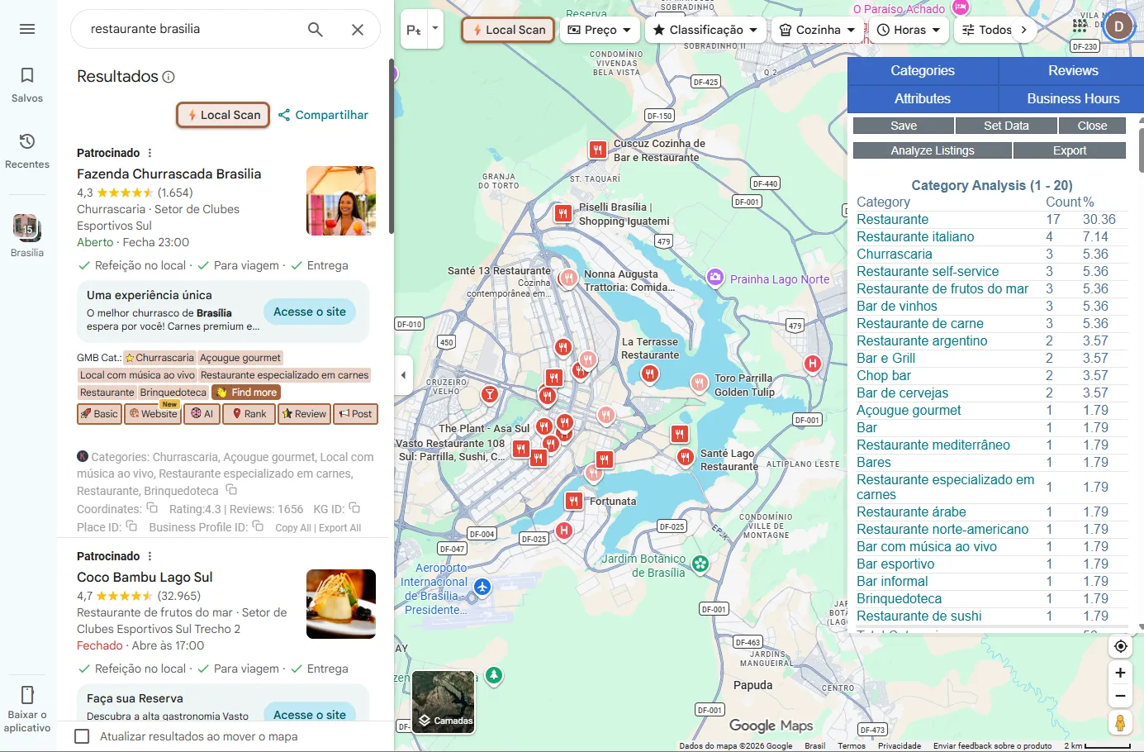This screenshot has height=752, width=1144.
Task: Open the Pt language dropdown arrow
Action: [x=435, y=30]
